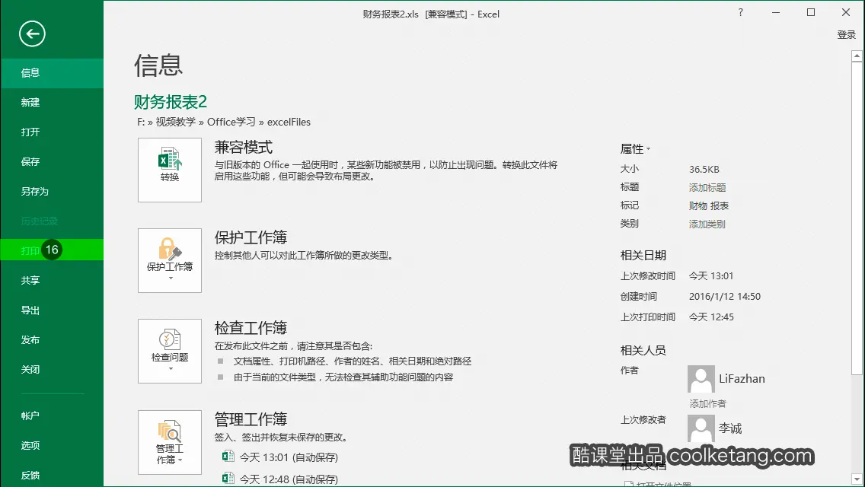Click the Office学习 folder in the path

point(231,122)
